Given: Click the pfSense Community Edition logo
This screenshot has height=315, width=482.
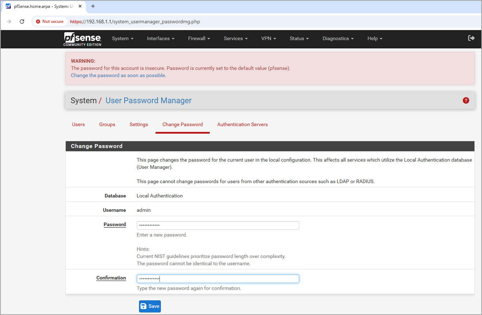Looking at the screenshot, I should click(x=82, y=39).
